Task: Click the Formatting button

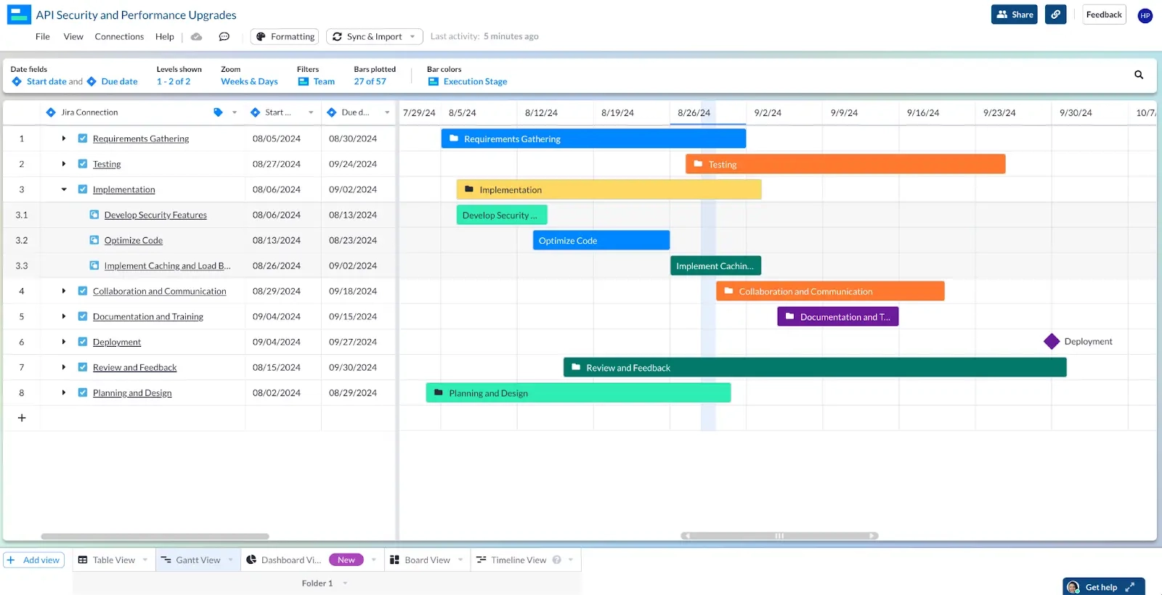Action: (285, 36)
